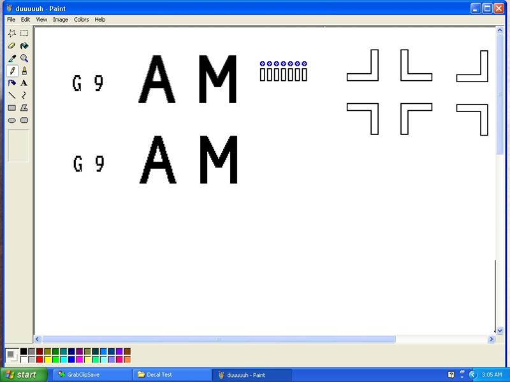The image size is (510, 382).
Task: Click the vertical scrollbar up arrow
Action: tap(500, 31)
